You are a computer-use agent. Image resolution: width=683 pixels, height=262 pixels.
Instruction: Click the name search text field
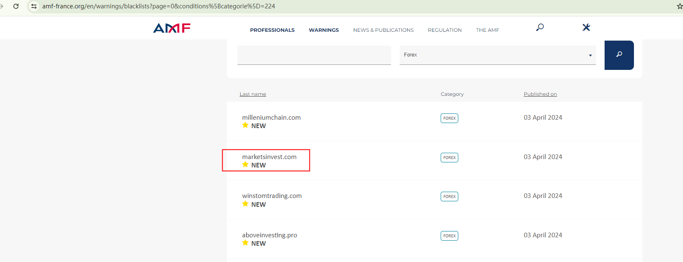(x=314, y=55)
